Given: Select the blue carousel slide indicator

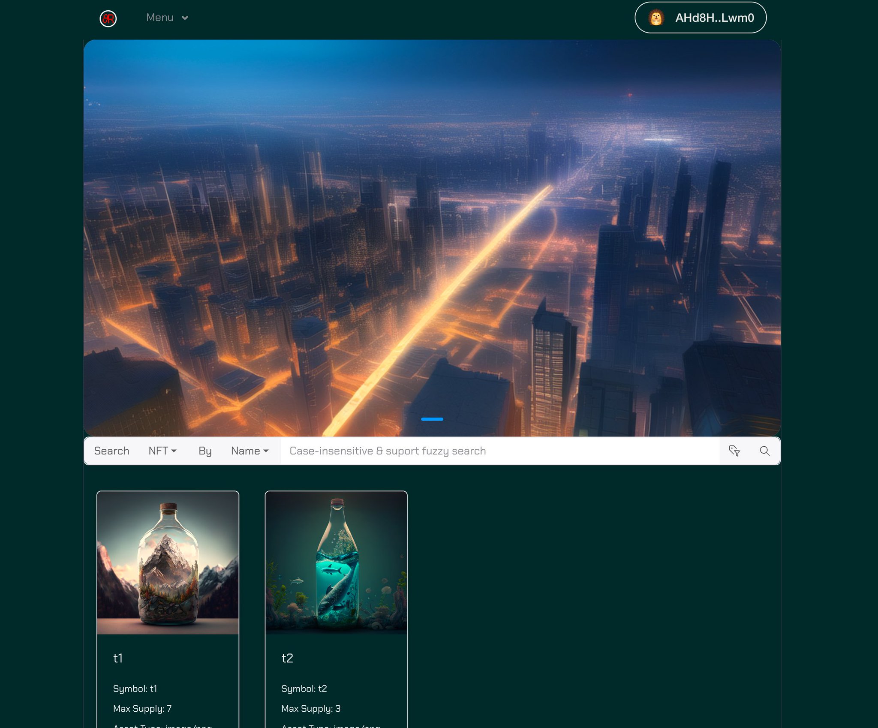Looking at the screenshot, I should point(432,419).
